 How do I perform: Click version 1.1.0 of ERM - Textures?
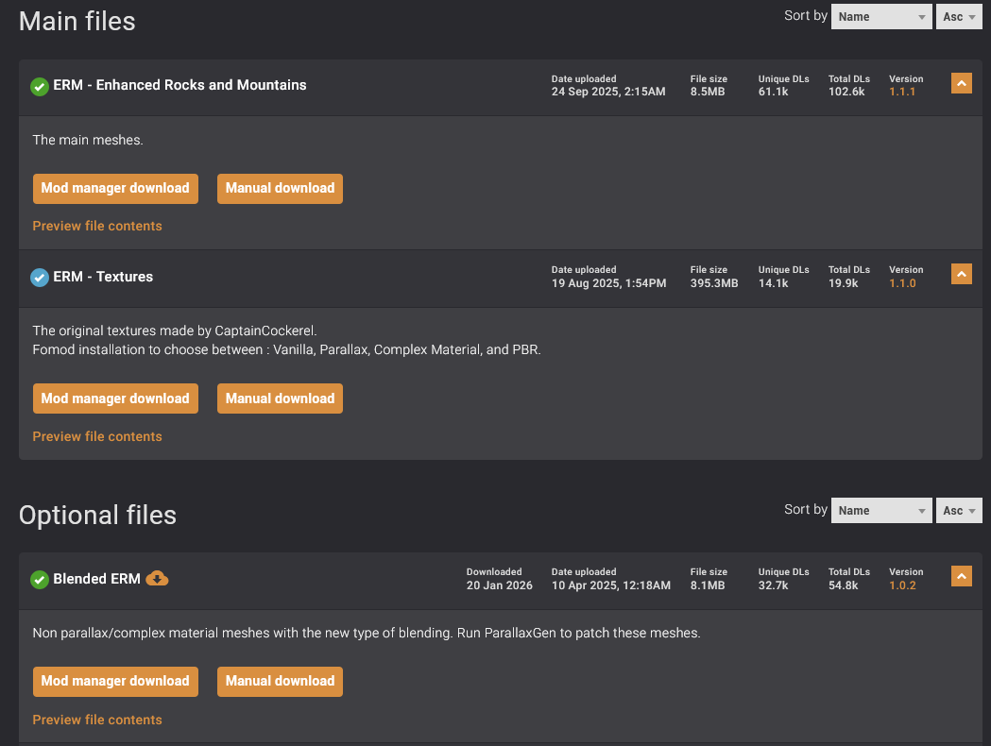point(902,283)
